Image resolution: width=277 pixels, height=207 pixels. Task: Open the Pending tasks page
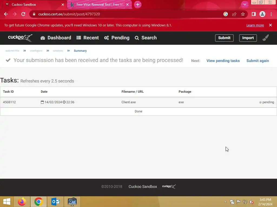(x=117, y=38)
